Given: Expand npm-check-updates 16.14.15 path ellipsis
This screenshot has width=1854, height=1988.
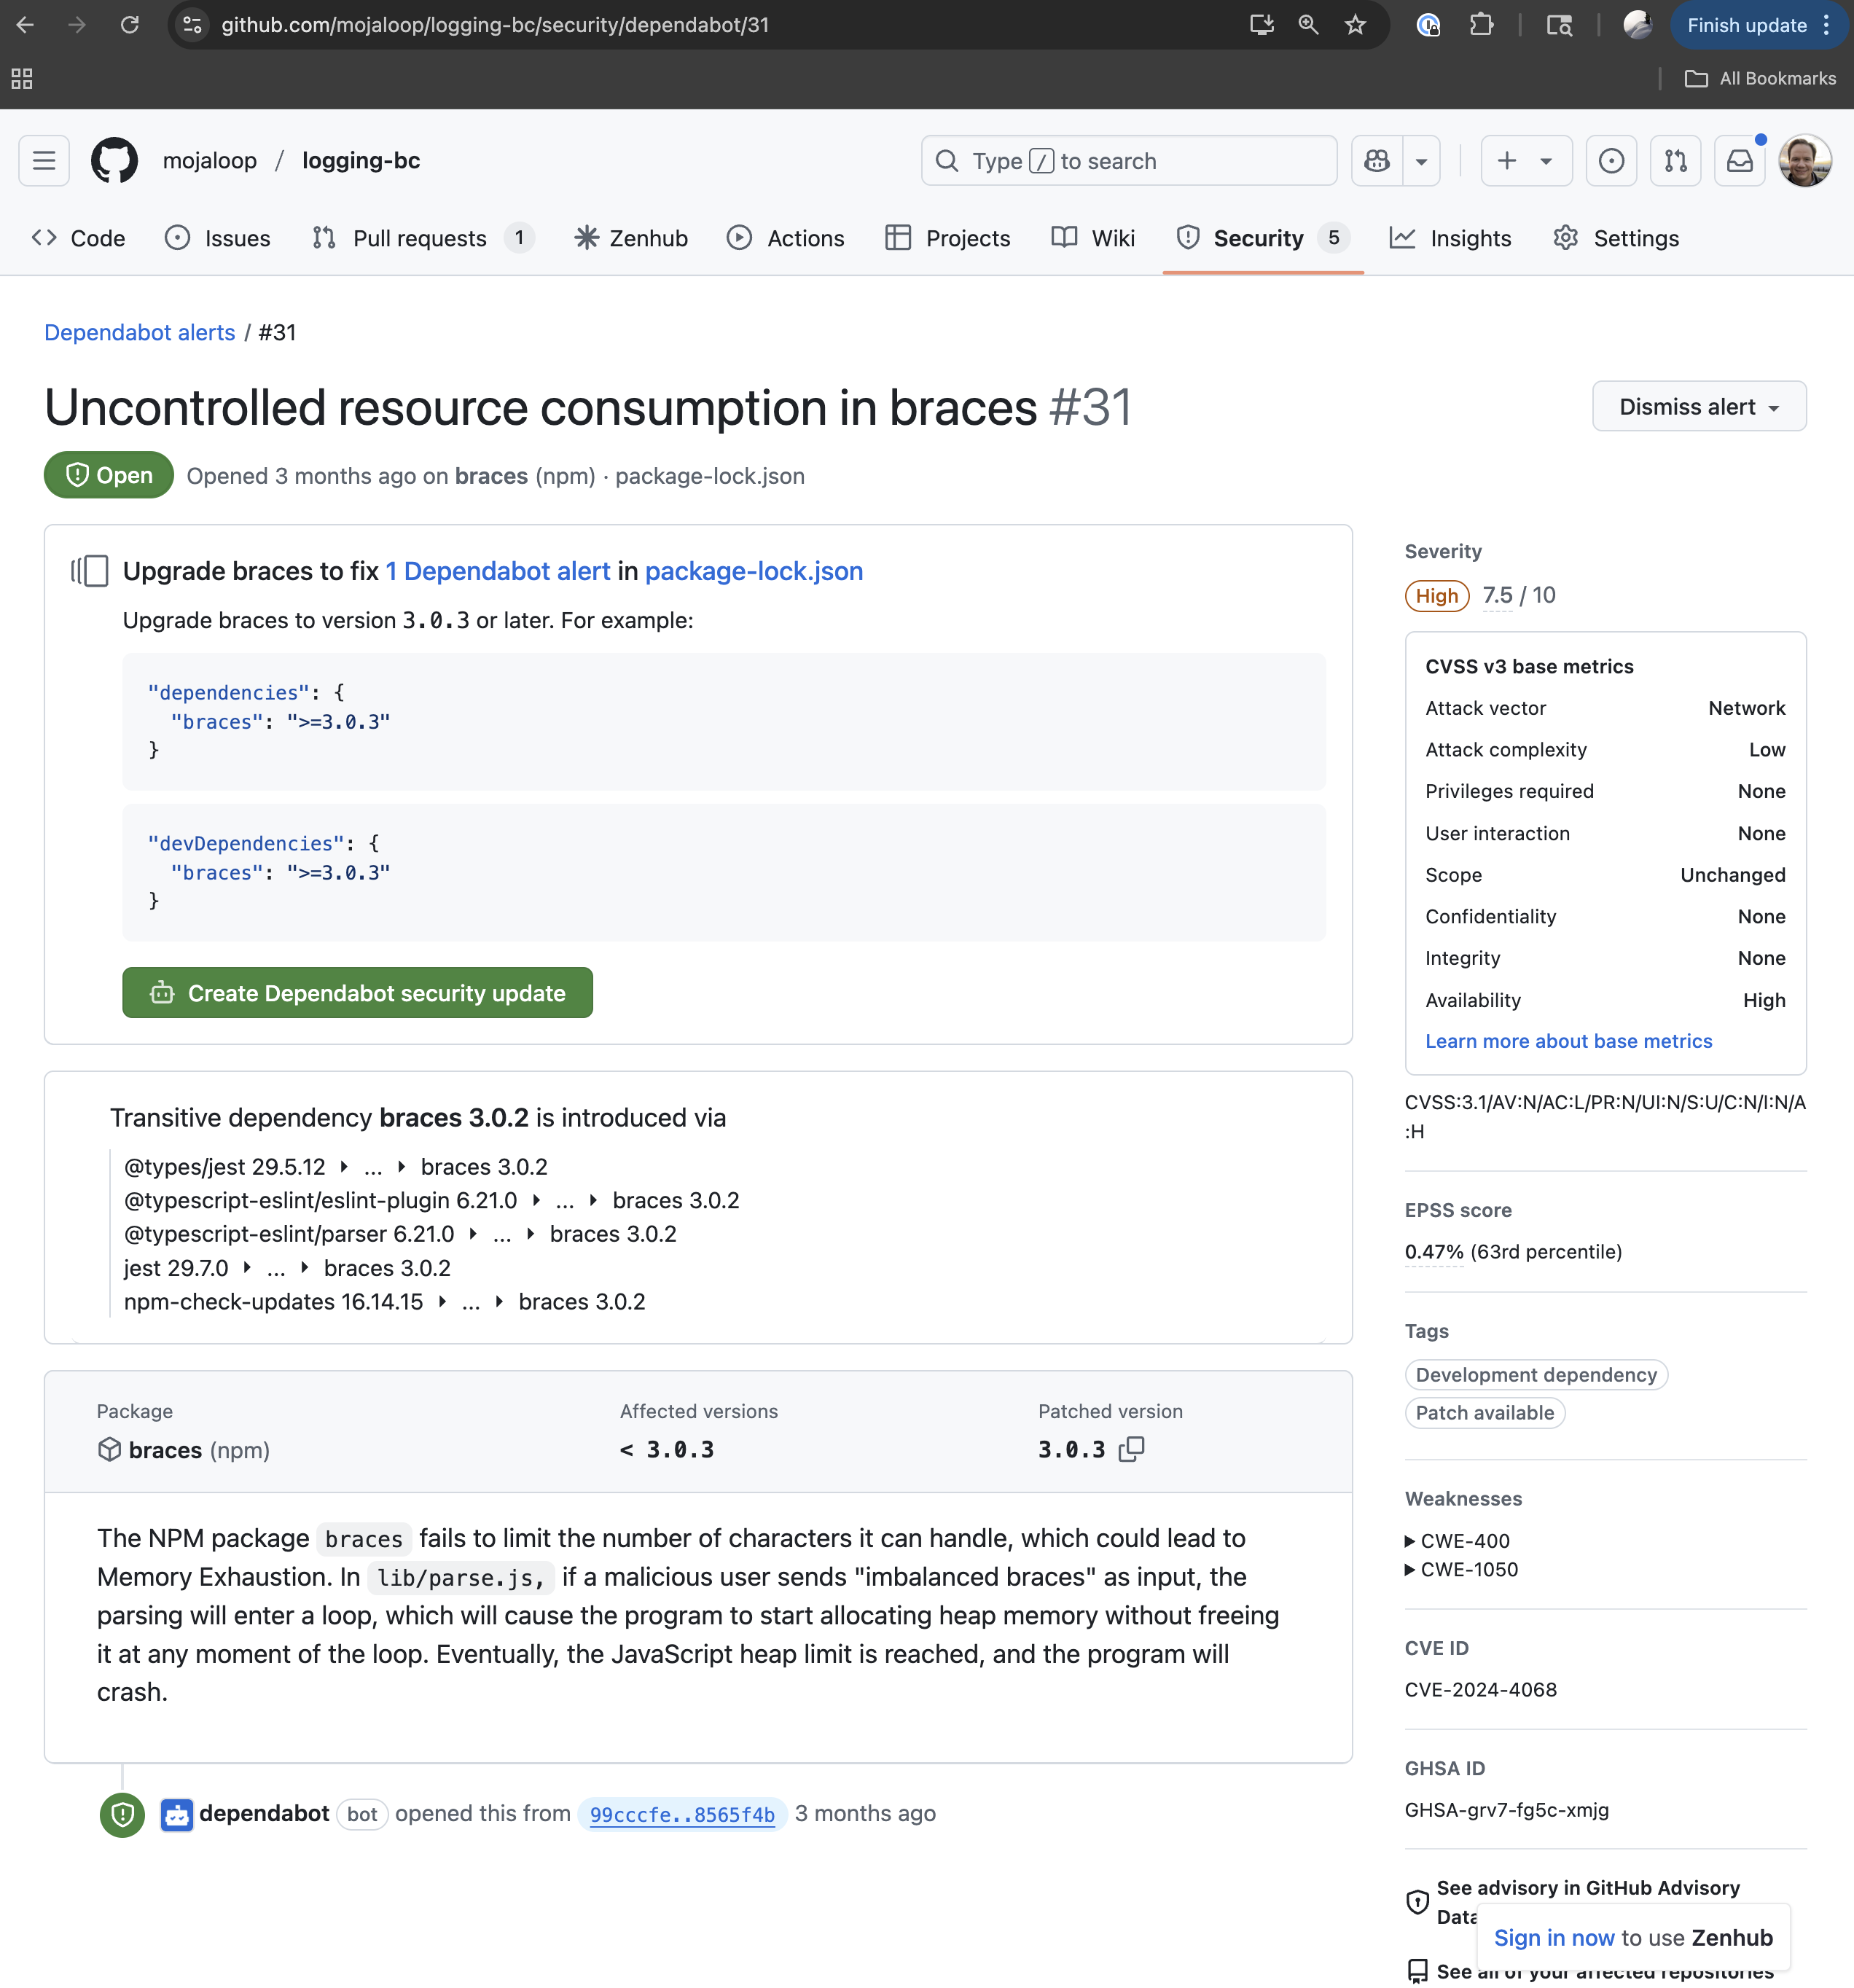Looking at the screenshot, I should pyautogui.click(x=471, y=1302).
